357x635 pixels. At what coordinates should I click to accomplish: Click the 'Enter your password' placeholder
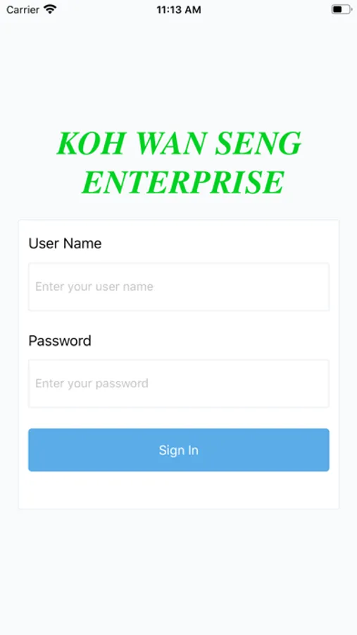click(x=92, y=384)
